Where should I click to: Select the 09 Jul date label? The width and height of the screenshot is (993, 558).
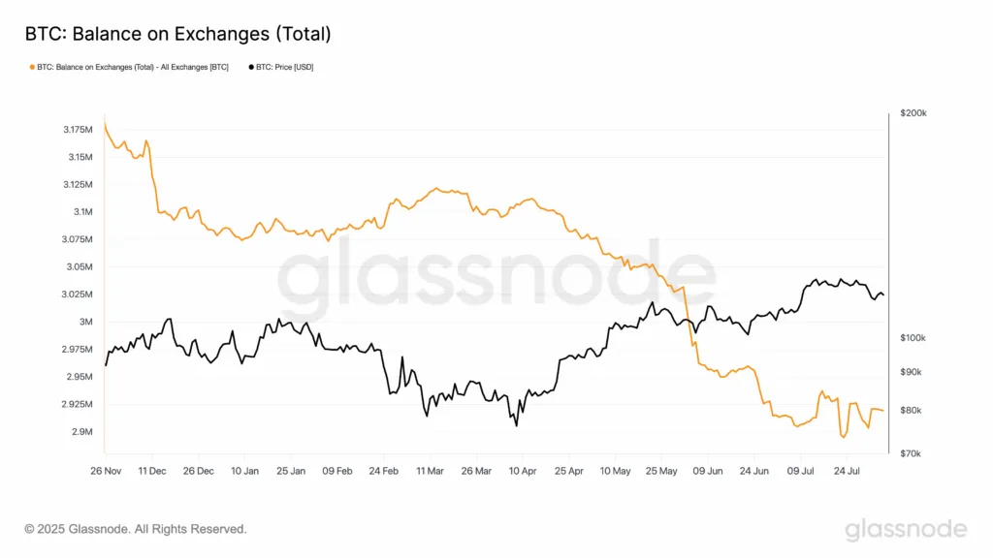click(800, 472)
